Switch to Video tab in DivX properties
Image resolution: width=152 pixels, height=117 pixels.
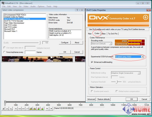point(104,34)
